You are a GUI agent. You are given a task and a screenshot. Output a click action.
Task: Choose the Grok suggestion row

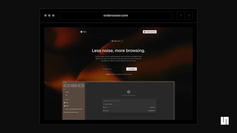[129, 107]
